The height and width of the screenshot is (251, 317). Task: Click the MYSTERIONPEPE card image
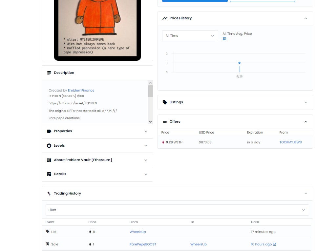[x=97, y=30]
